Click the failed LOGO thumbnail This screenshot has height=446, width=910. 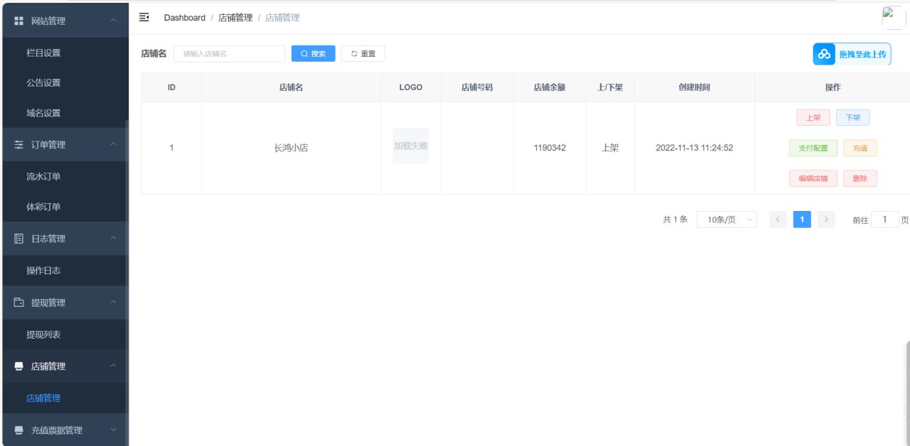click(x=410, y=146)
